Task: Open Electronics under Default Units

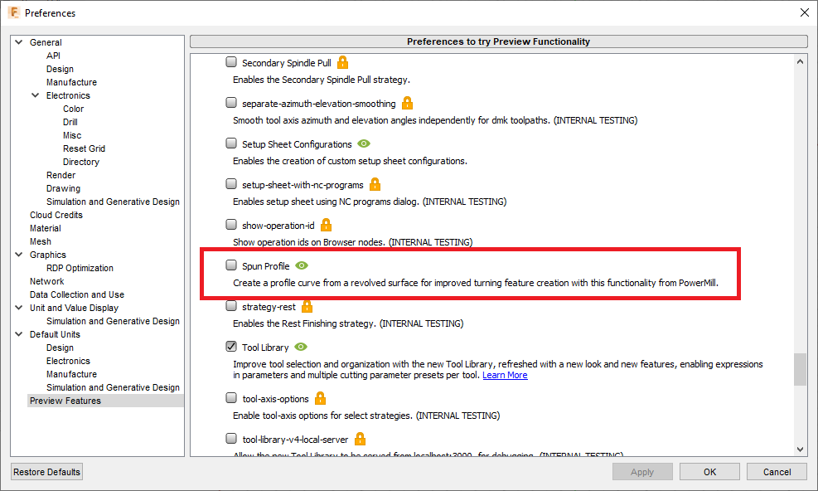Action: click(x=68, y=361)
